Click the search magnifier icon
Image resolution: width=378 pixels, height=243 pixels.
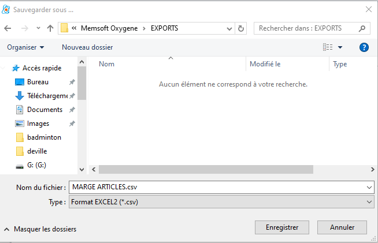point(362,28)
